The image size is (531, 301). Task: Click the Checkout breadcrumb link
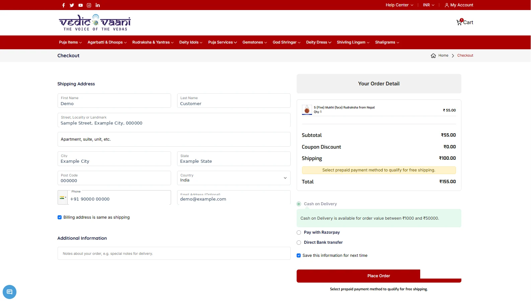(x=465, y=56)
